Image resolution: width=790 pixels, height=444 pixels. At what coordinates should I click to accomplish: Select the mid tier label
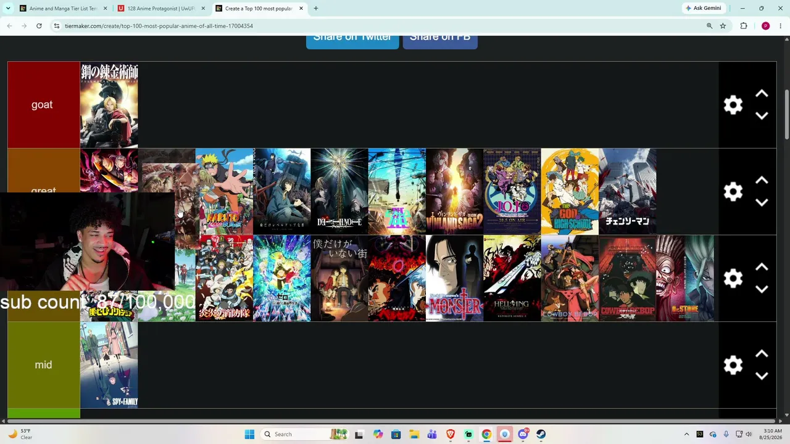coord(43,365)
